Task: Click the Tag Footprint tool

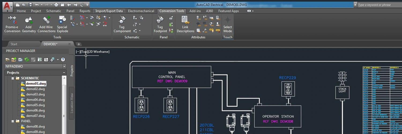Action: [x=160, y=24]
